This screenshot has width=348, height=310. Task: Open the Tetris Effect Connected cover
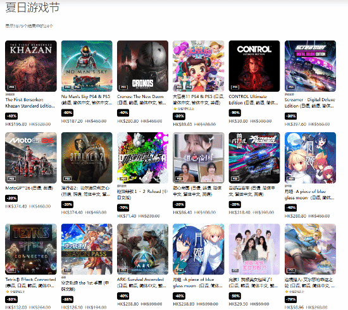31,249
